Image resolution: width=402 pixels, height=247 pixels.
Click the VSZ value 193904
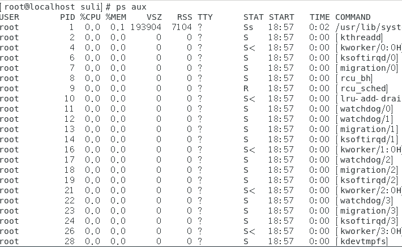point(146,27)
